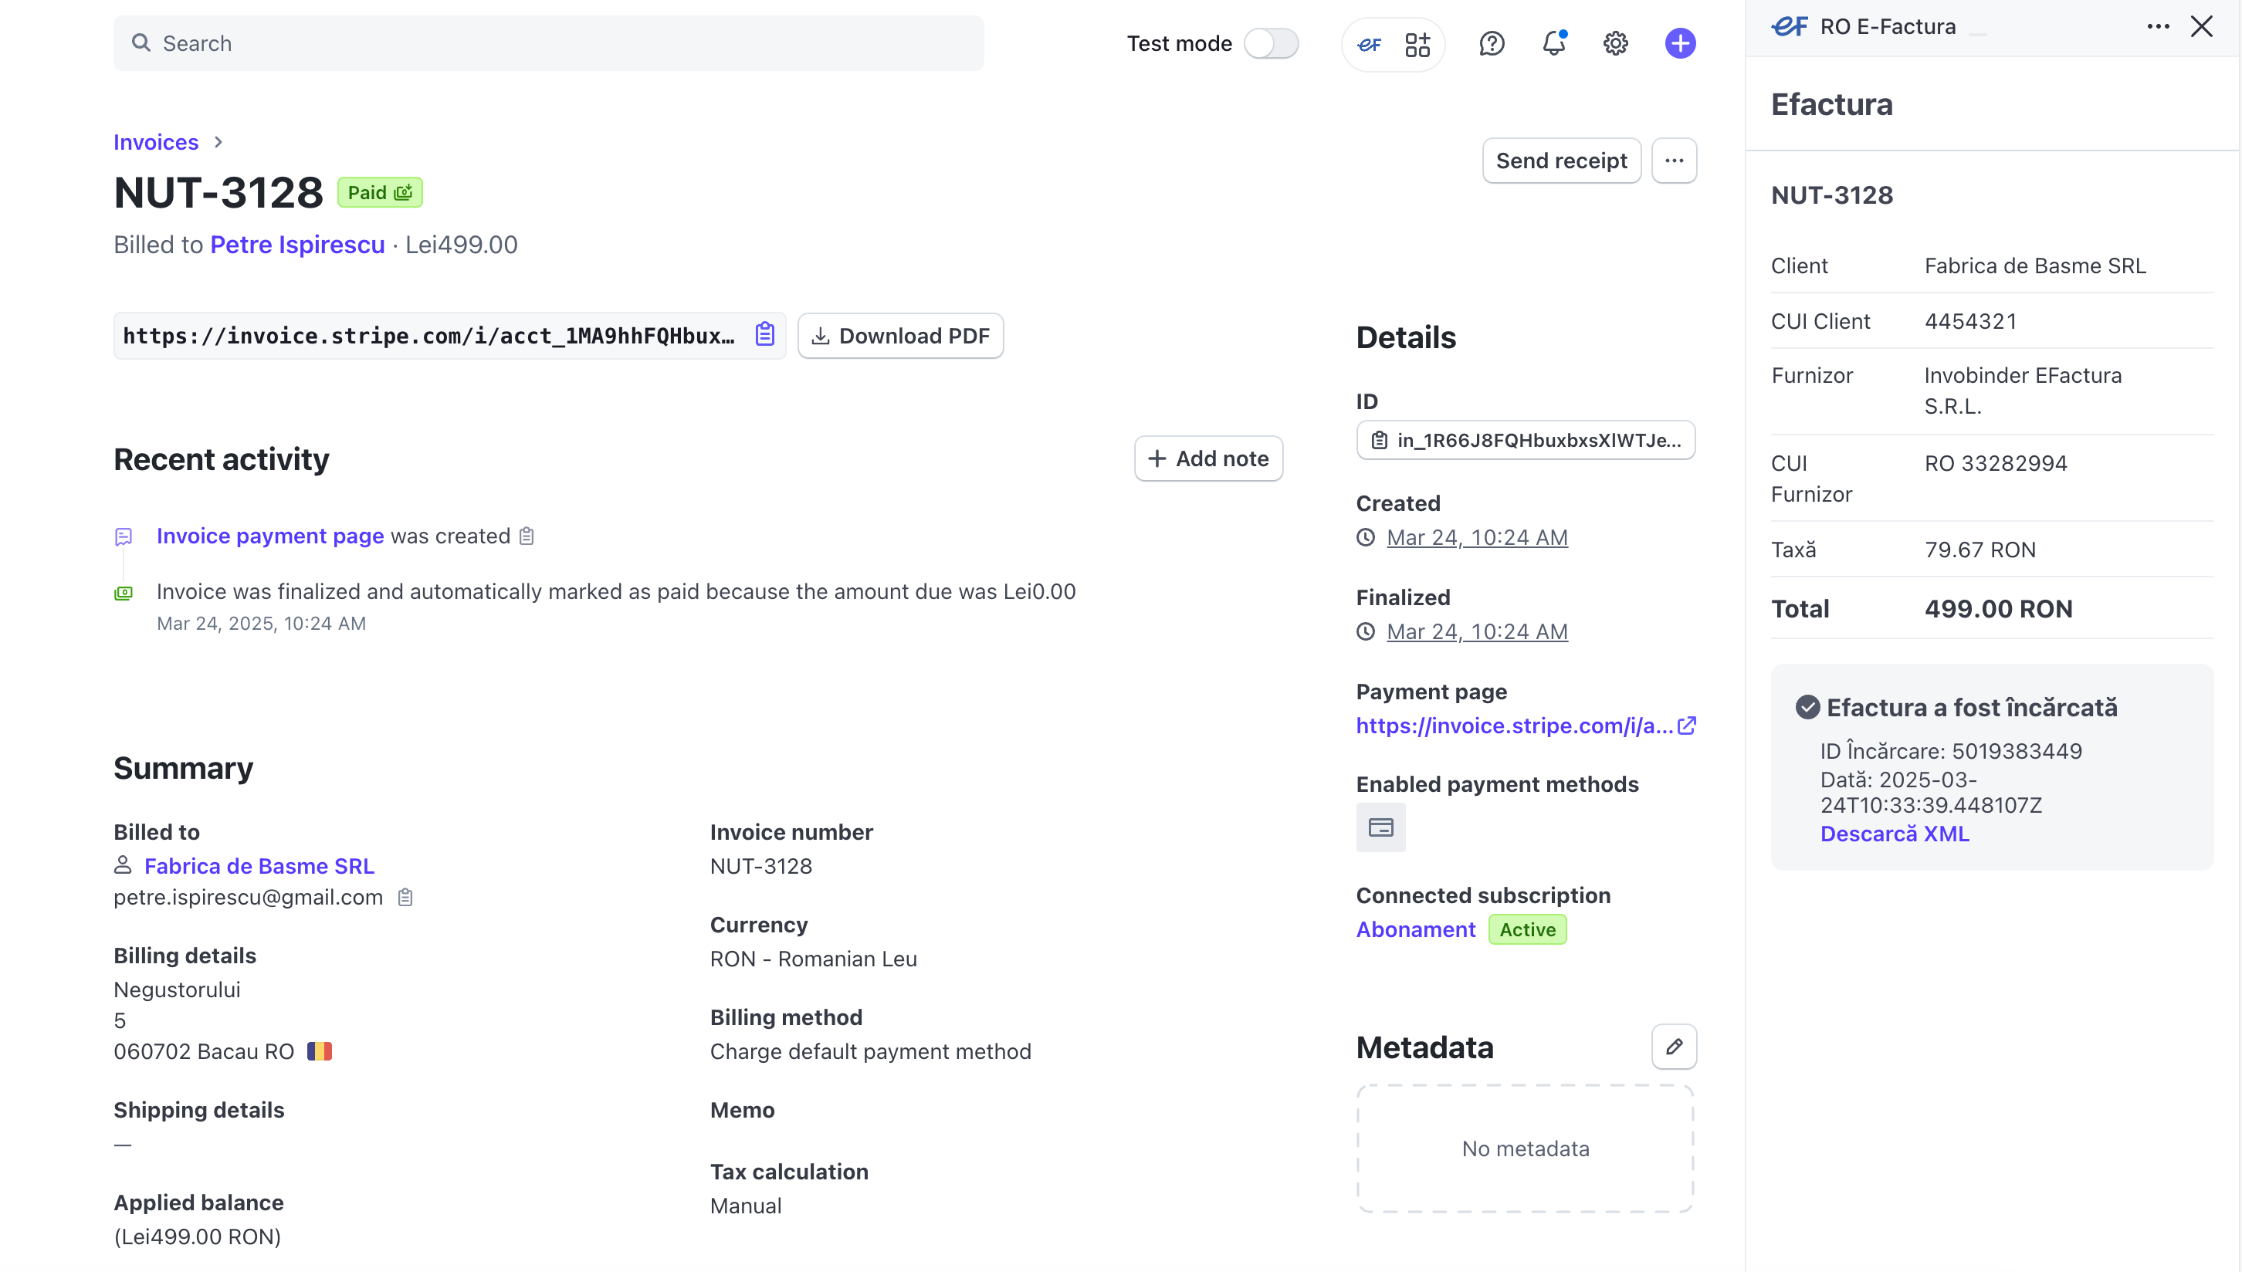Select invoice number NUT-3128 in Summary
This screenshot has height=1272, width=2242.
tap(761, 866)
